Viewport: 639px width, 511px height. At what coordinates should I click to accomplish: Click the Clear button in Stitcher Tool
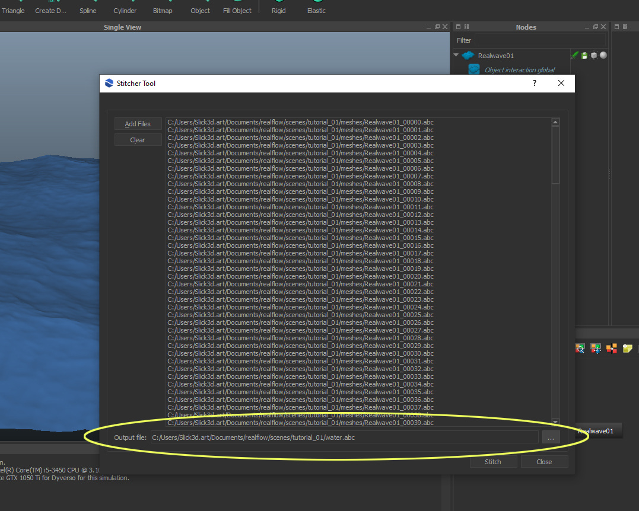point(138,140)
